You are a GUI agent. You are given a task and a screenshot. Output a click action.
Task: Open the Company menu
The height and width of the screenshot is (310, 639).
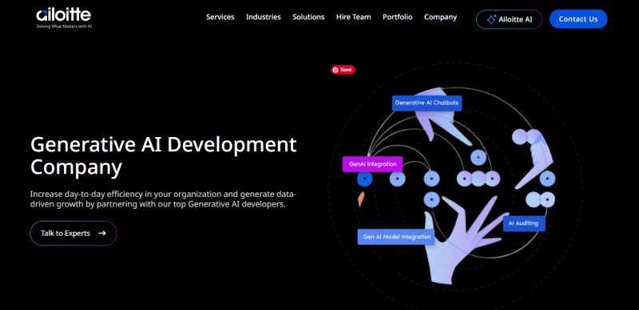(441, 17)
